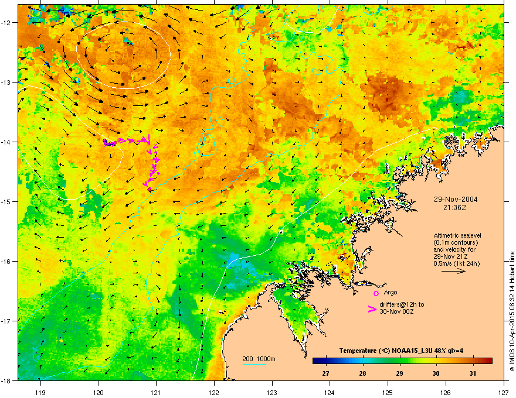Click longitude axis label 123
516x398 pixels.
pyautogui.click(x=272, y=392)
